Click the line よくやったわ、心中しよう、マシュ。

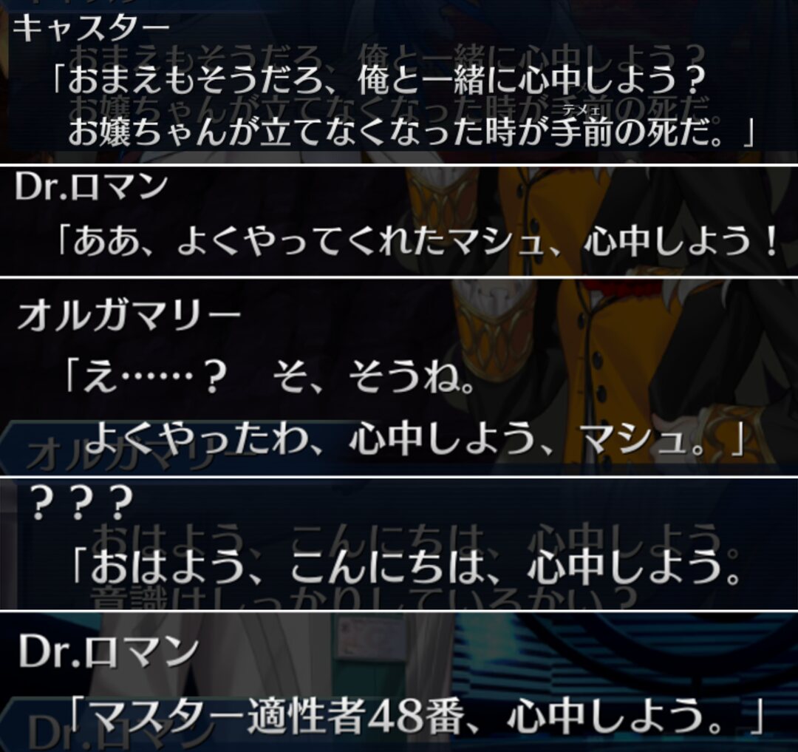pyautogui.click(x=415, y=438)
